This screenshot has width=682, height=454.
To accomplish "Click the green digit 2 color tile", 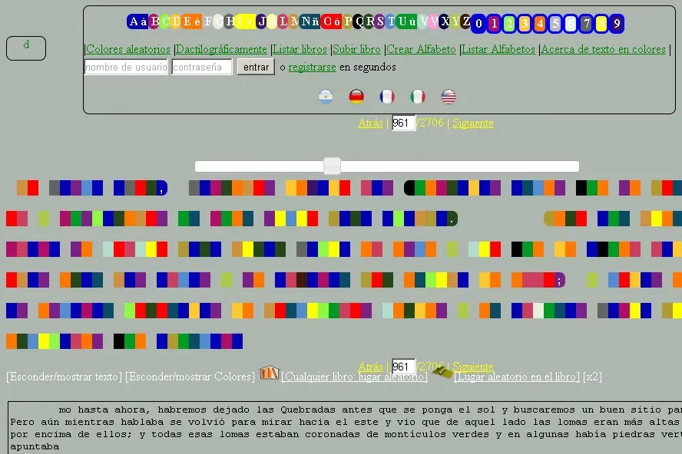I will pos(509,24).
